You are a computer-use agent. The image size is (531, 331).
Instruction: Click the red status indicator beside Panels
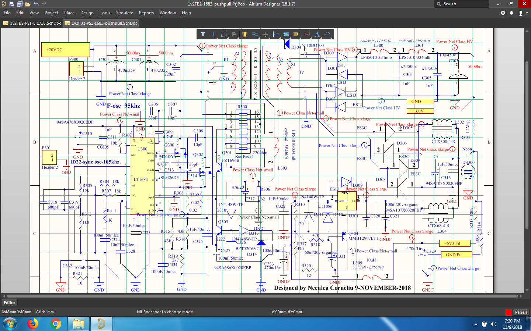509,312
